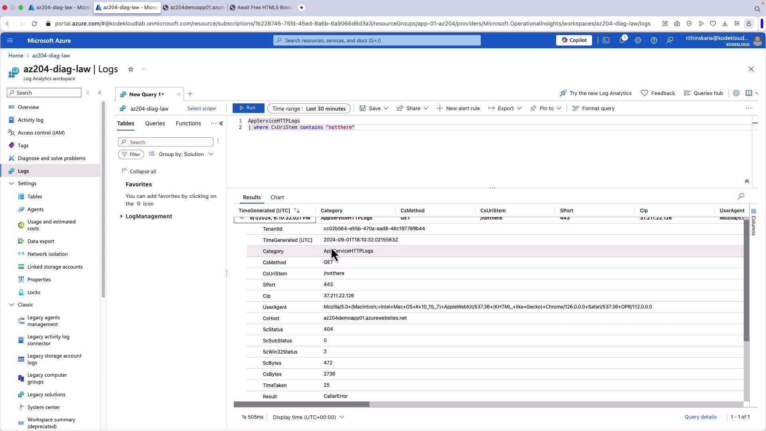Open Display time UTC dropdown
The image size is (766, 431).
click(308, 417)
